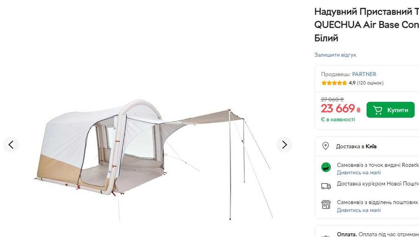Screen dimensions: 419x237
Task: Click the Є в наявності availability label
Action: point(338,120)
